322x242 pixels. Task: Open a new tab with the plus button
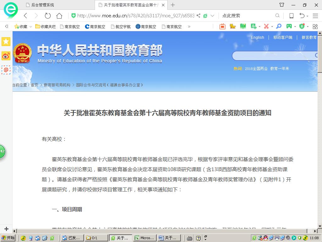click(x=173, y=5)
